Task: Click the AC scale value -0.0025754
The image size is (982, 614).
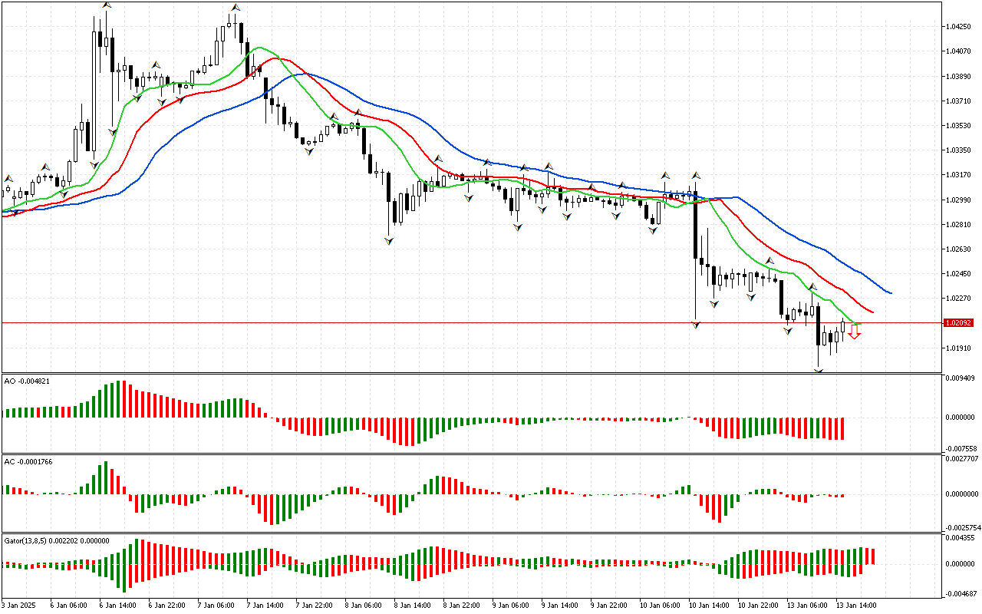Action: click(964, 528)
